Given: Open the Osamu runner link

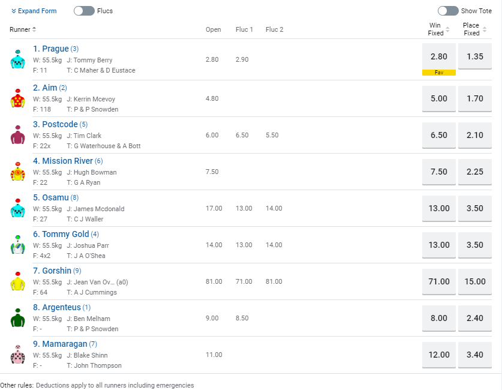Looking at the screenshot, I should coord(50,197).
